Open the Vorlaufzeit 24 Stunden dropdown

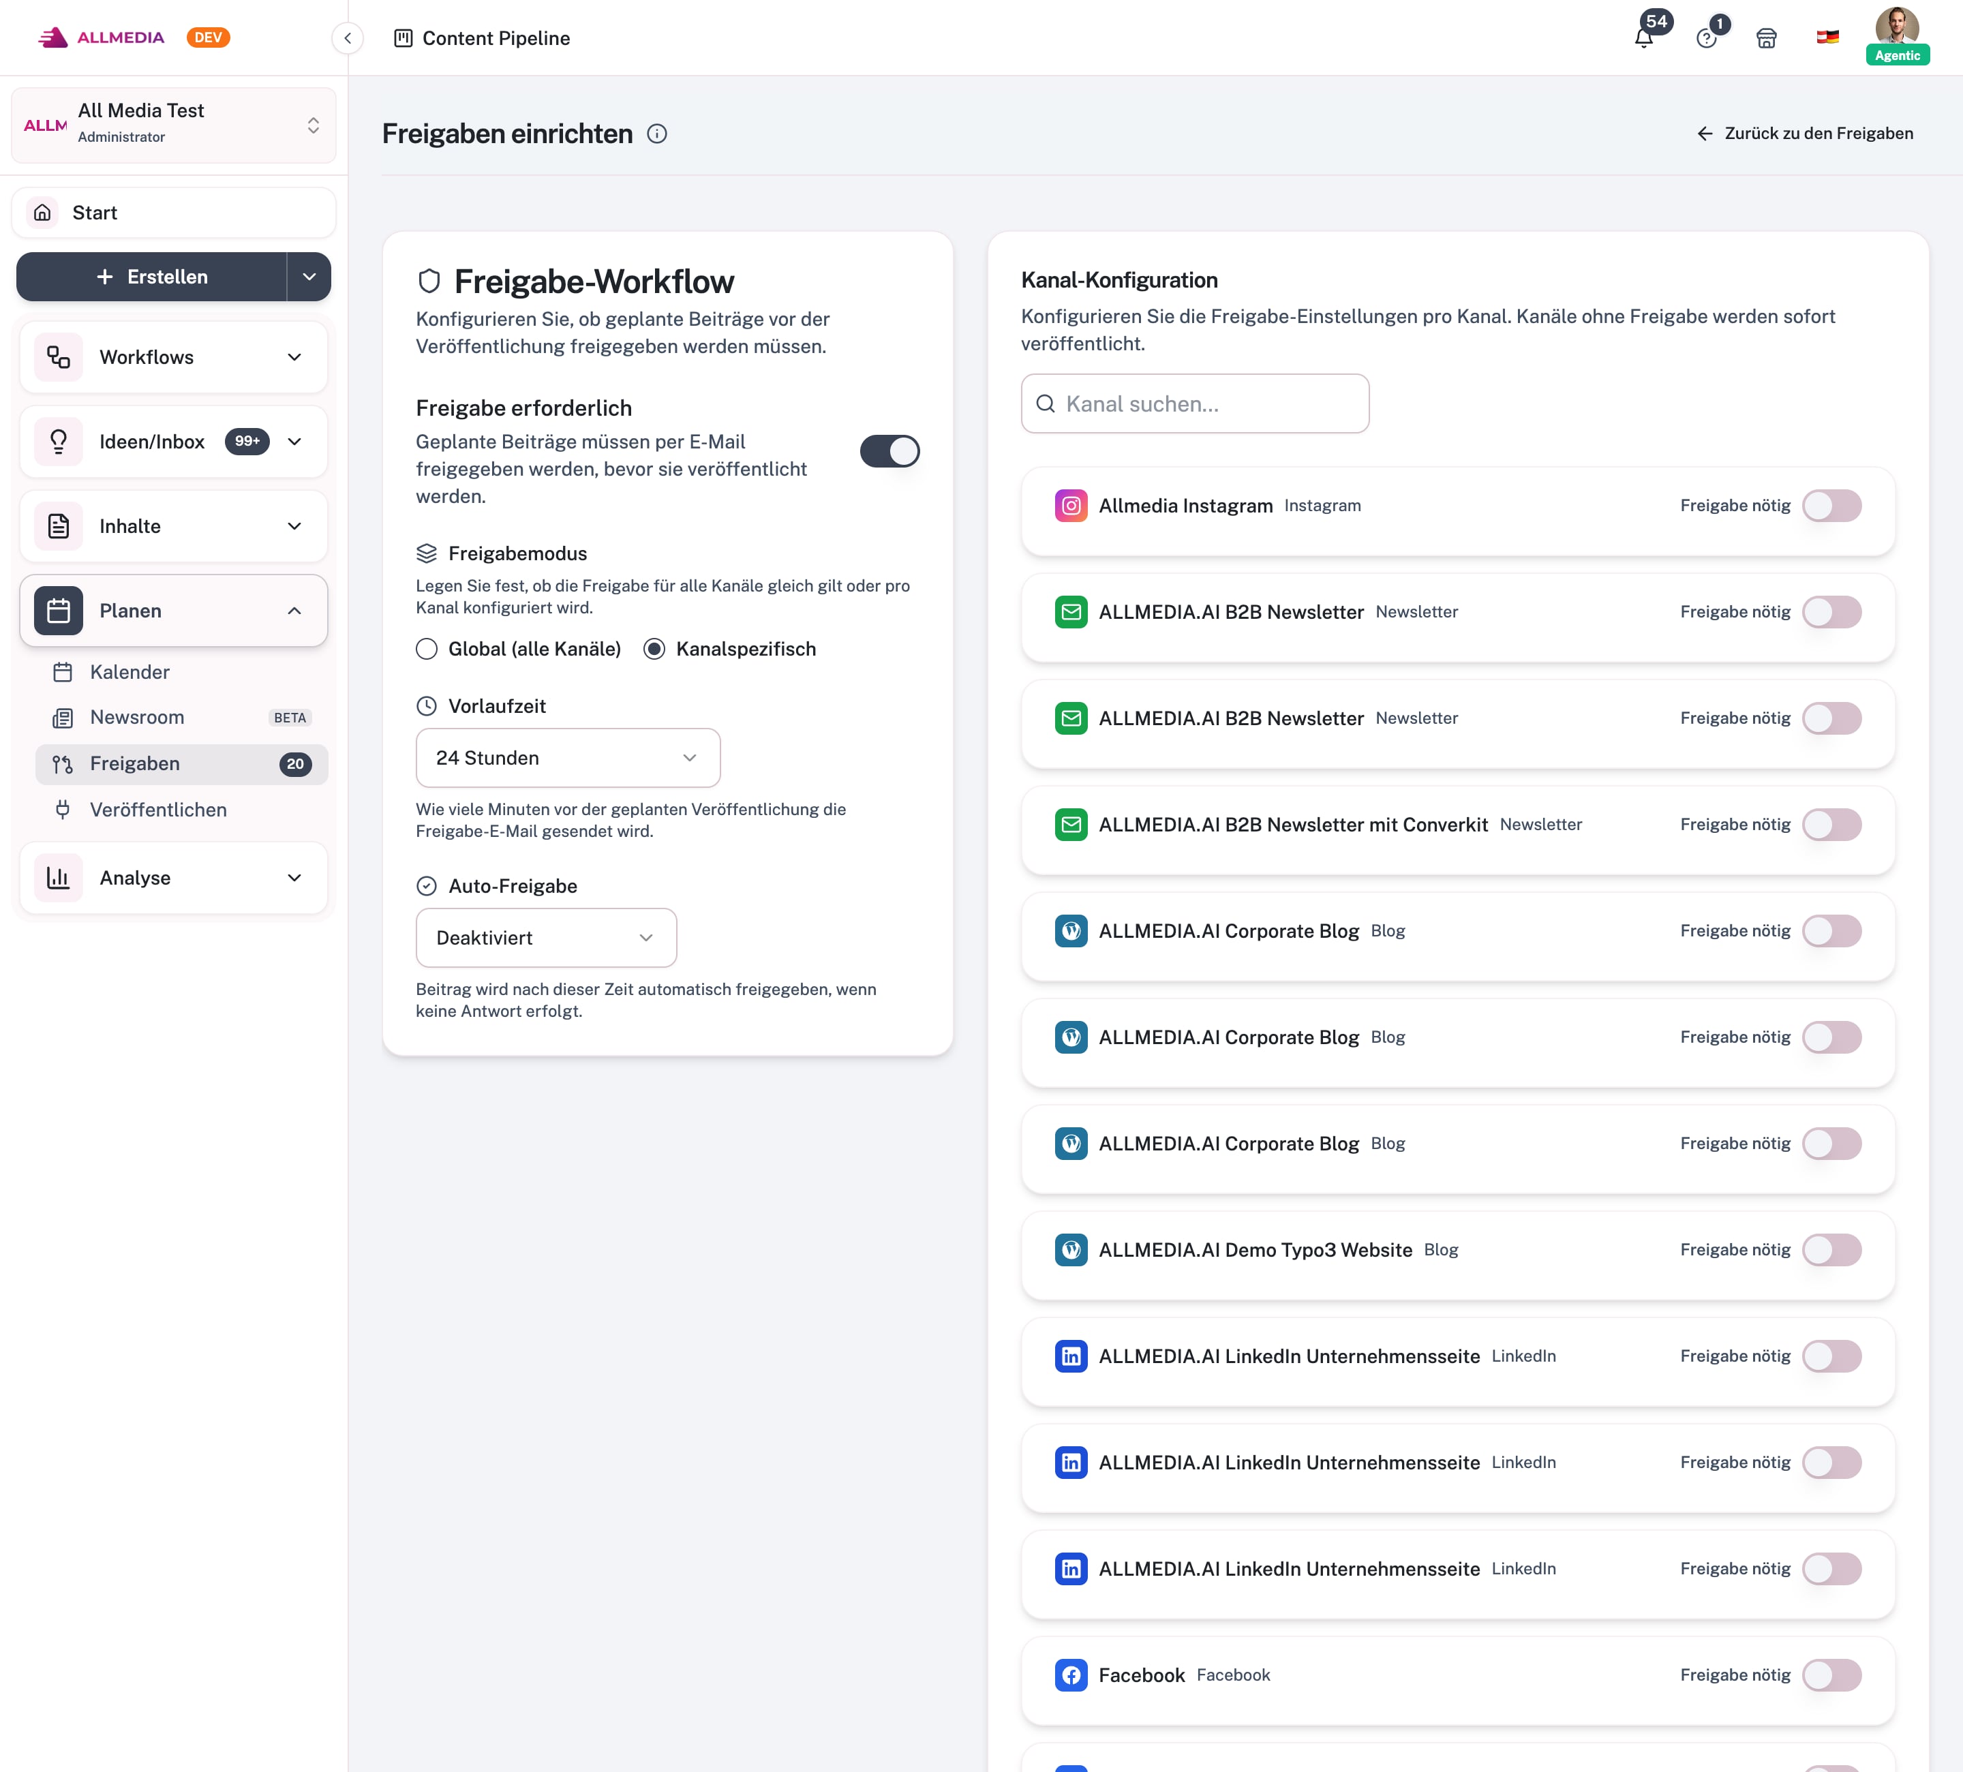568,757
